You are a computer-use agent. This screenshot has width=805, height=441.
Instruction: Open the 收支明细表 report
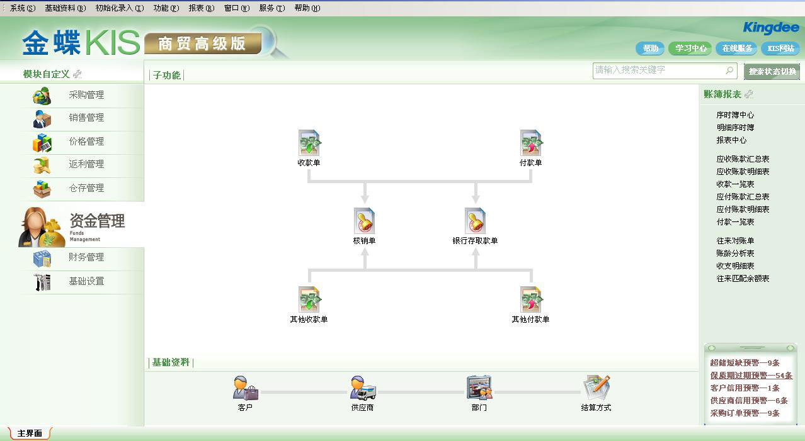coord(735,266)
